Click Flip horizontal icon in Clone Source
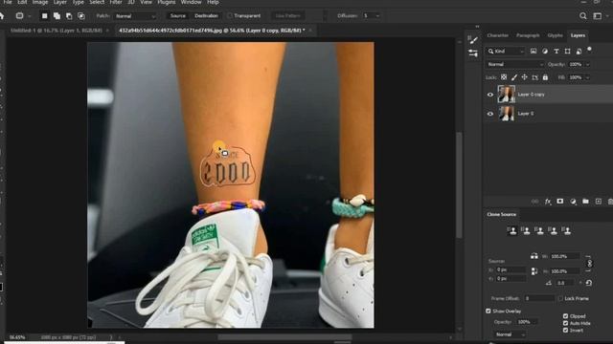This screenshot has height=344, width=613. [534, 256]
